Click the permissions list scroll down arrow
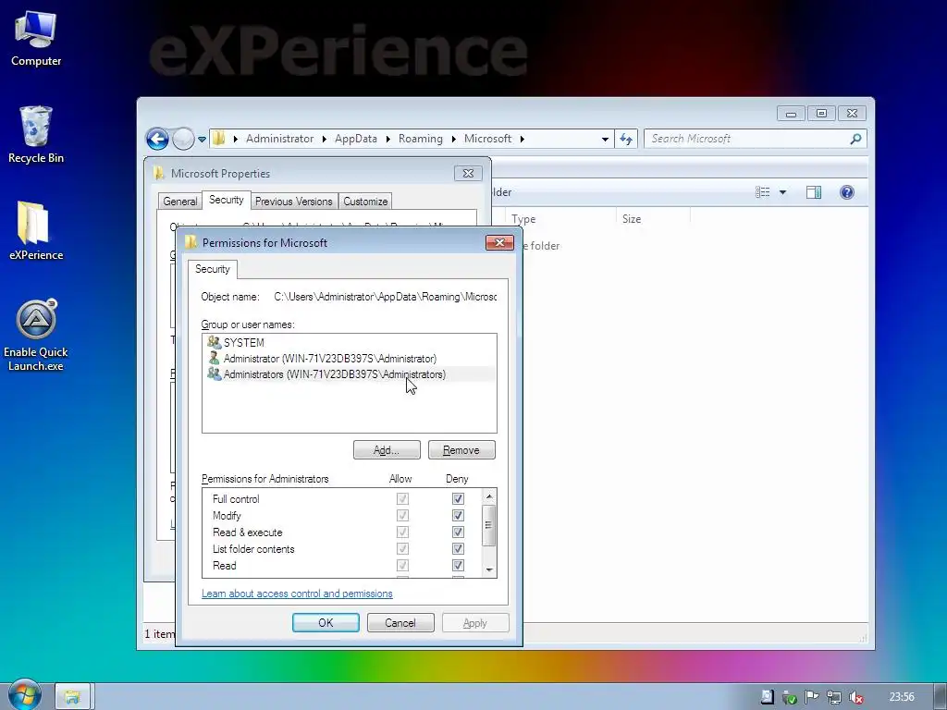Viewport: 947px width, 710px height. pyautogui.click(x=489, y=569)
